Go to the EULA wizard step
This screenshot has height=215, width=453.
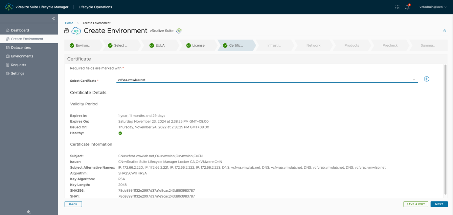pos(160,45)
